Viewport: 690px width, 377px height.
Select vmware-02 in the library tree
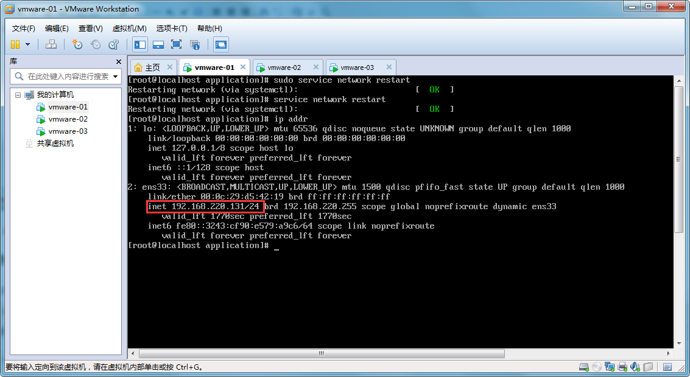pos(68,119)
